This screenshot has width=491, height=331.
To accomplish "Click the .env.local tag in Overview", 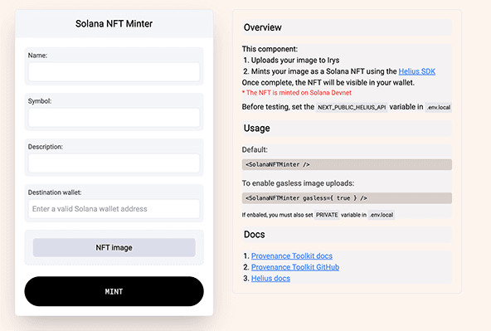I will pyautogui.click(x=439, y=107).
